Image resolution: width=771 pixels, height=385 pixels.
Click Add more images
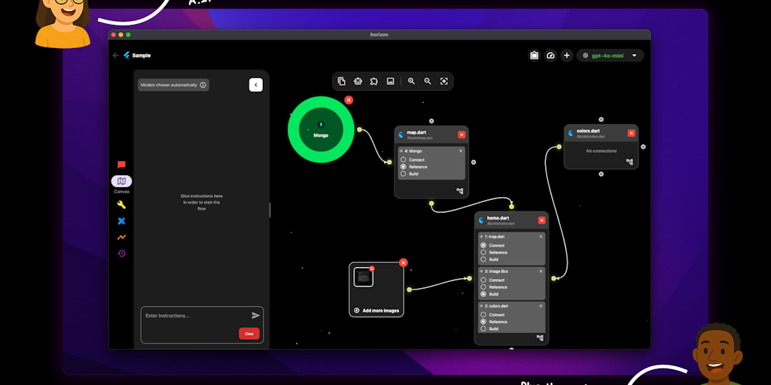coord(376,310)
